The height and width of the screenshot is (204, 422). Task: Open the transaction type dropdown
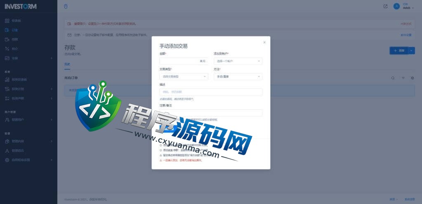[183, 76]
